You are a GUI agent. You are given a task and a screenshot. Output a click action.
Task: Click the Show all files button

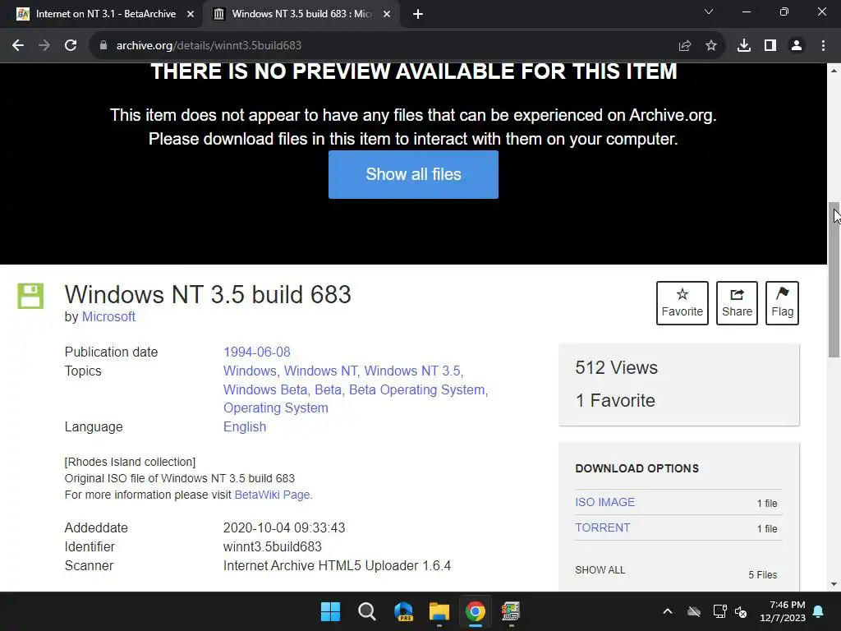[x=413, y=174]
